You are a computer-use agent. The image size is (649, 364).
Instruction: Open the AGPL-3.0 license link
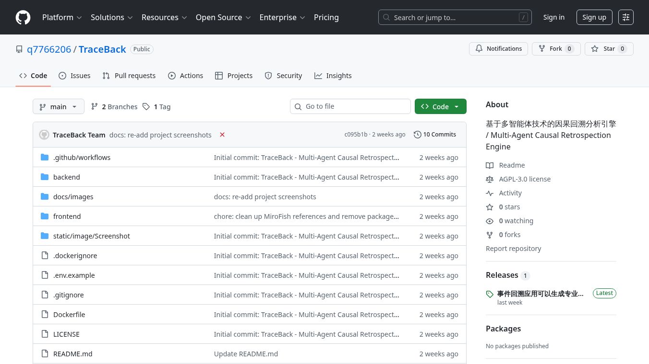pyautogui.click(x=524, y=179)
